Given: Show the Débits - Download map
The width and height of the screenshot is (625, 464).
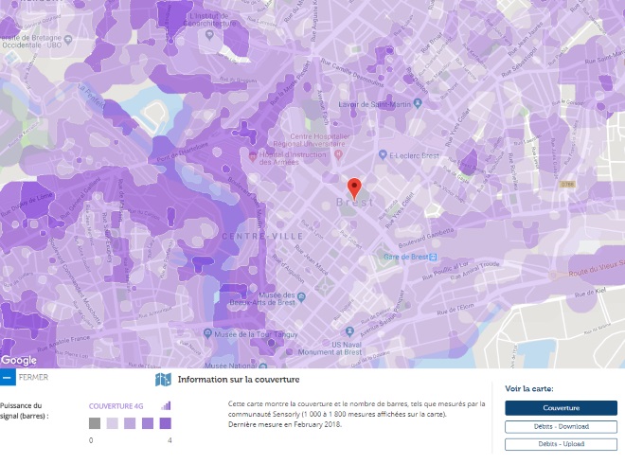Looking at the screenshot, I should 561,426.
